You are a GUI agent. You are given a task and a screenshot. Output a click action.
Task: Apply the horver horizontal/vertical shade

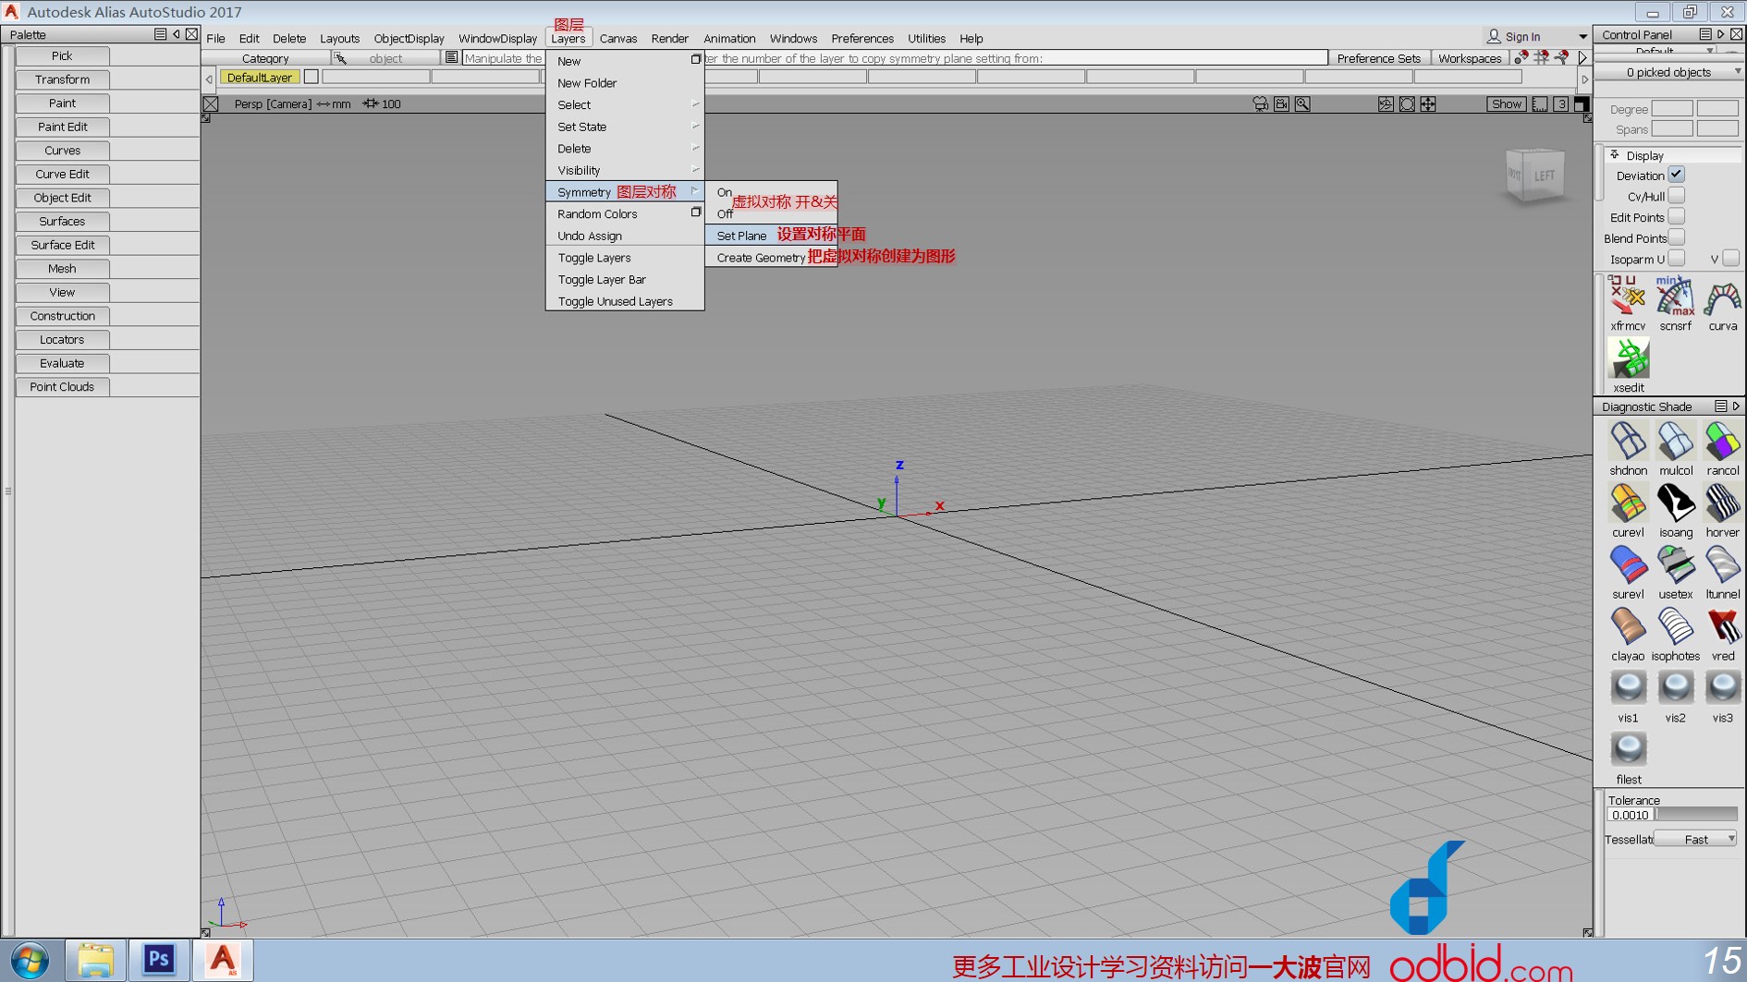(1722, 503)
